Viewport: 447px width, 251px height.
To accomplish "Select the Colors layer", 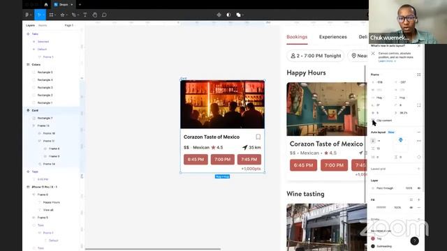I will tap(51, 65).
